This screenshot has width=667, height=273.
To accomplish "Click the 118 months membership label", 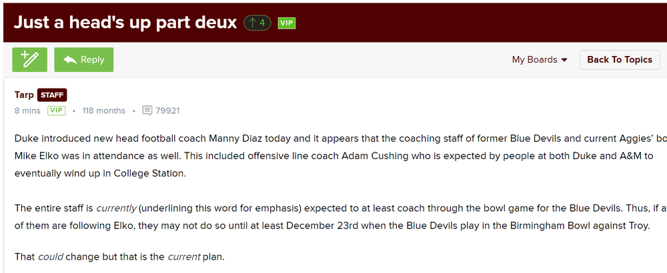I will click(x=103, y=111).
